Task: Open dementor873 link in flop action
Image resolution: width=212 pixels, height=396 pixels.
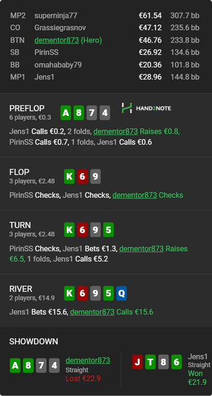Action: click(135, 195)
